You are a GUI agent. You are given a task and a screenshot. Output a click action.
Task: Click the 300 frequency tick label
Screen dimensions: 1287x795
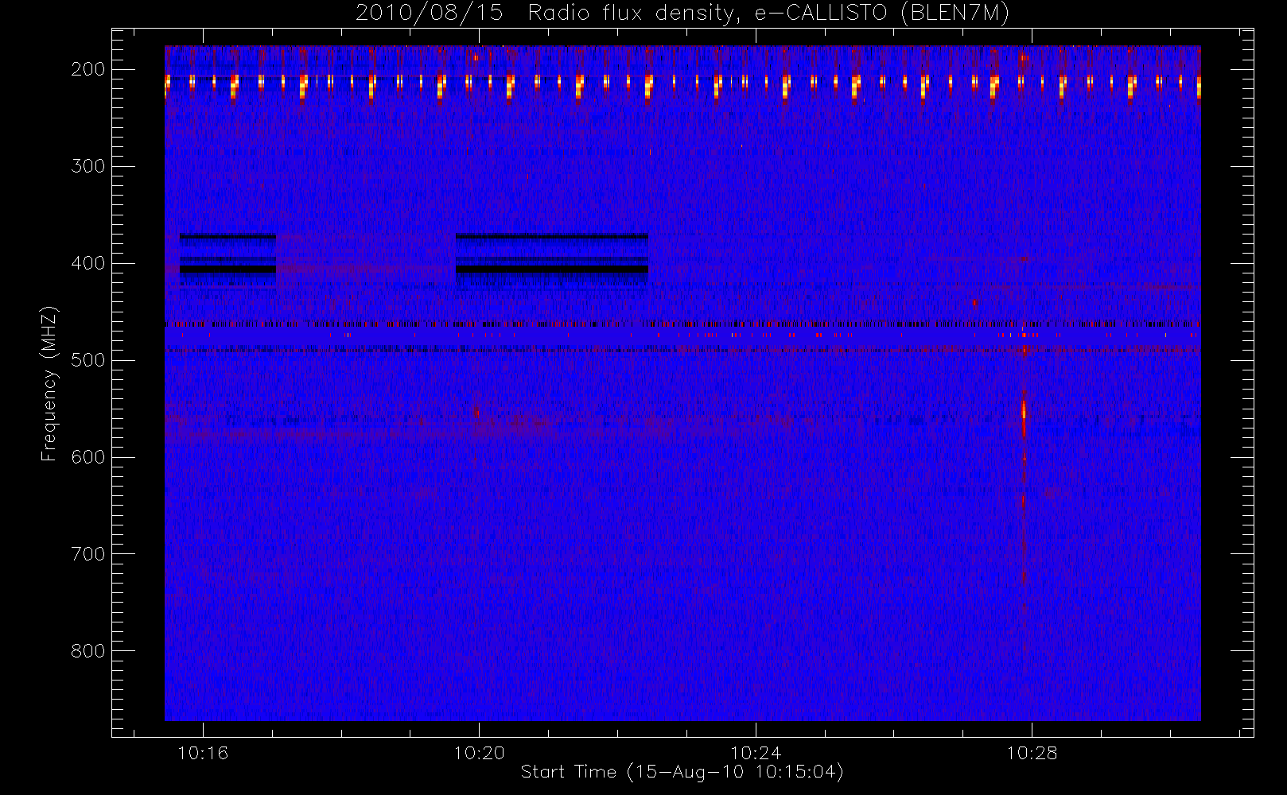pyautogui.click(x=88, y=166)
